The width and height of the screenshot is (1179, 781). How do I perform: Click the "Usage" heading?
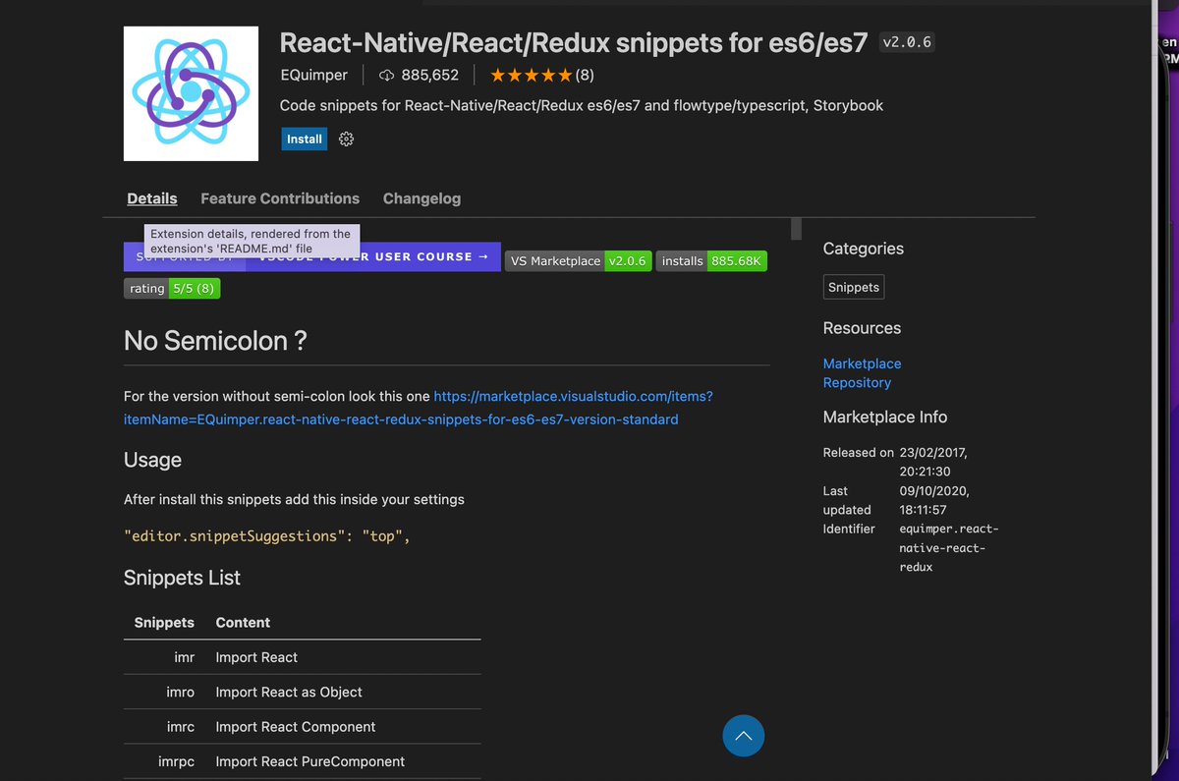[x=152, y=460]
